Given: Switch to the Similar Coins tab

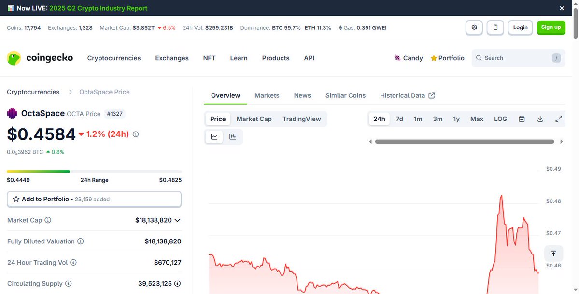Looking at the screenshot, I should pos(345,95).
